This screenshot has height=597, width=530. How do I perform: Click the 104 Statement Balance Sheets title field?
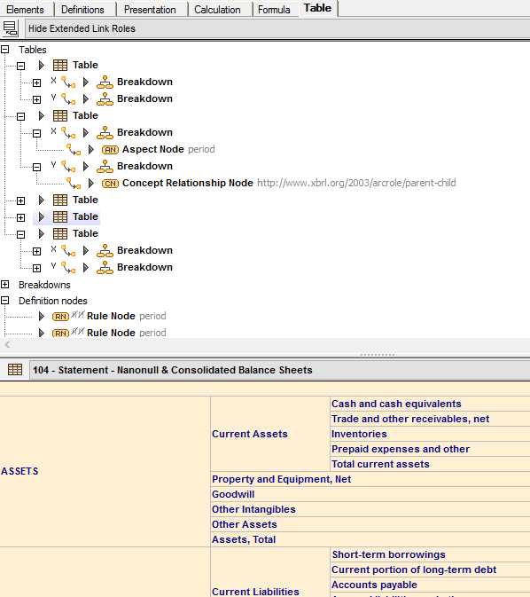[280, 370]
